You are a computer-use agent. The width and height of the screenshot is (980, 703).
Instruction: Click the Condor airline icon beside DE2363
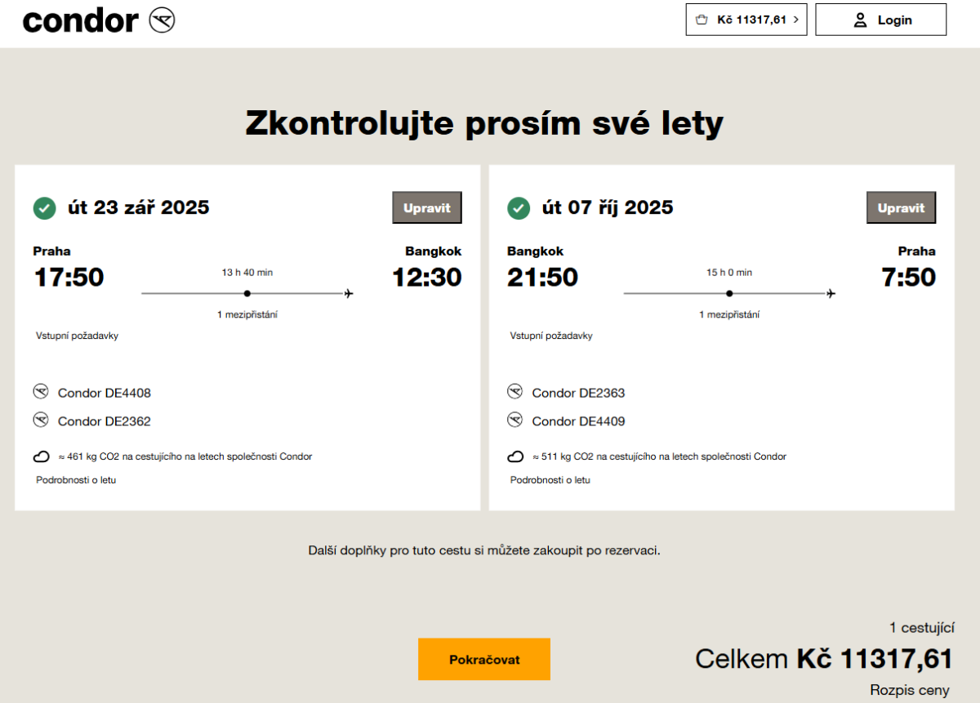pos(514,392)
